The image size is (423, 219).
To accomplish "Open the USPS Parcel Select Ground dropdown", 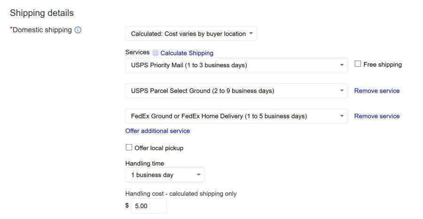I will [x=236, y=91].
